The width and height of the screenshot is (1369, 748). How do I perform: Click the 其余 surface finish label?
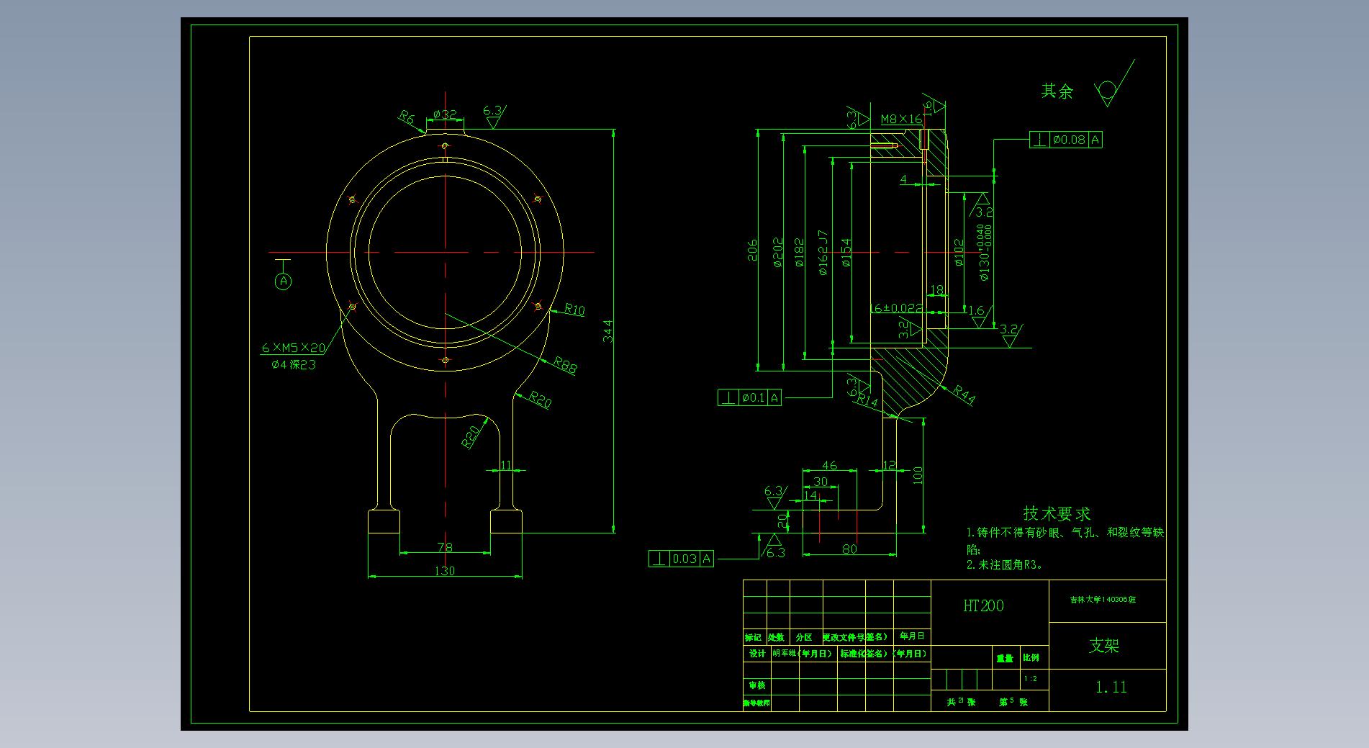coord(1057,91)
